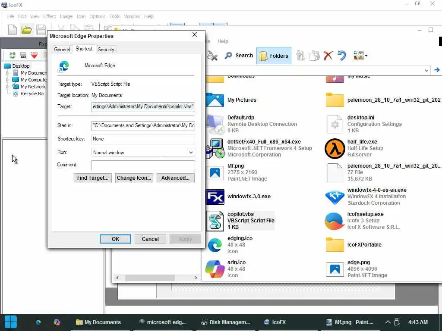Click the red heart favorites icon
The width and height of the screenshot is (442, 331).
coord(34,55)
